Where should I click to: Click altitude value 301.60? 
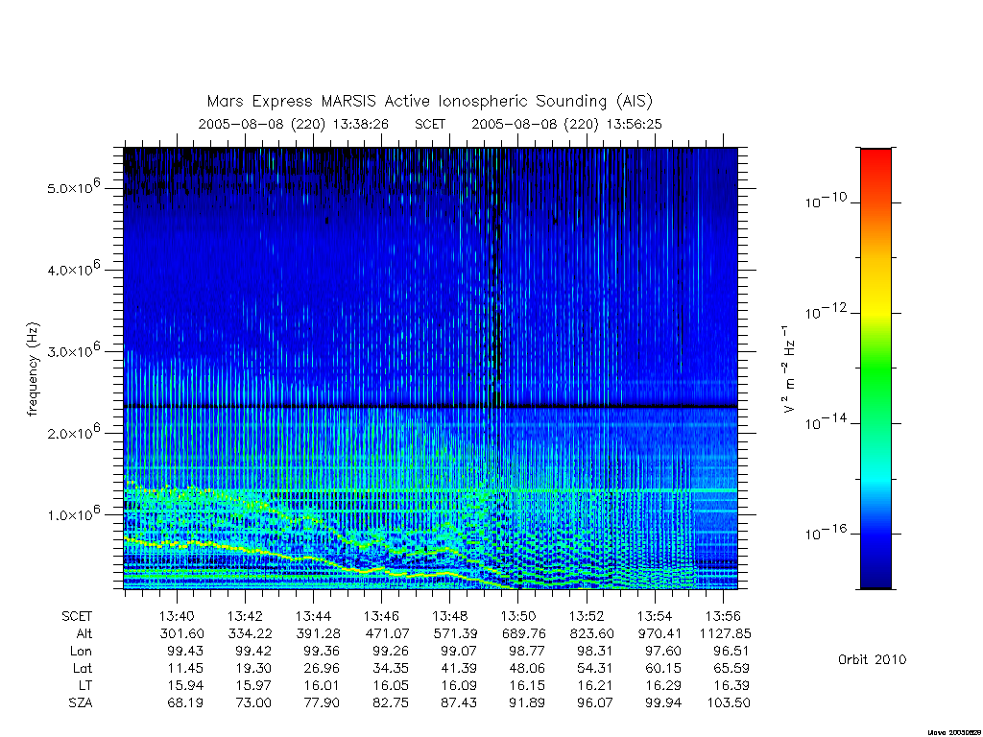pos(181,633)
